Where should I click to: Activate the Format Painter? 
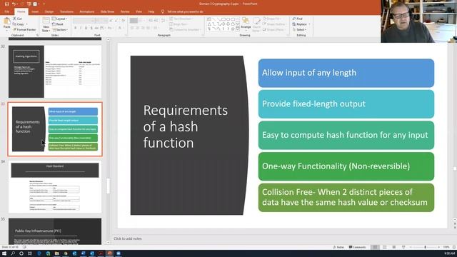click(x=24, y=30)
